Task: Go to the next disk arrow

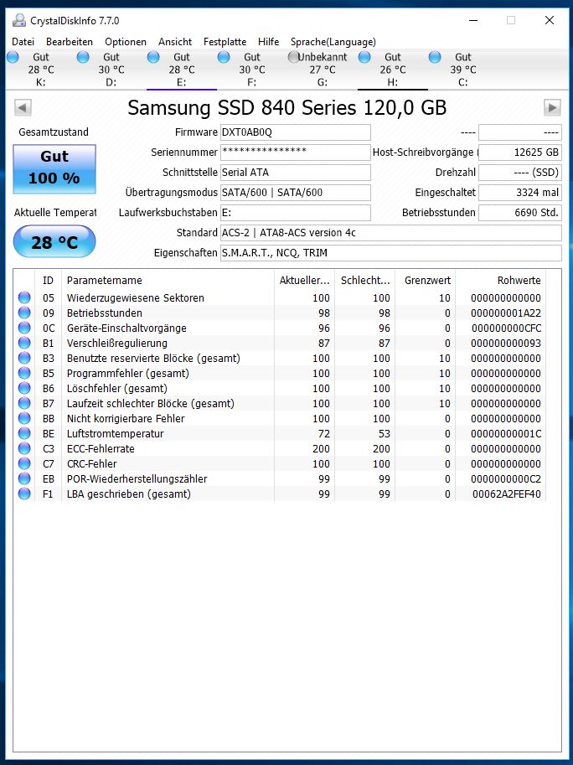Action: (x=552, y=107)
